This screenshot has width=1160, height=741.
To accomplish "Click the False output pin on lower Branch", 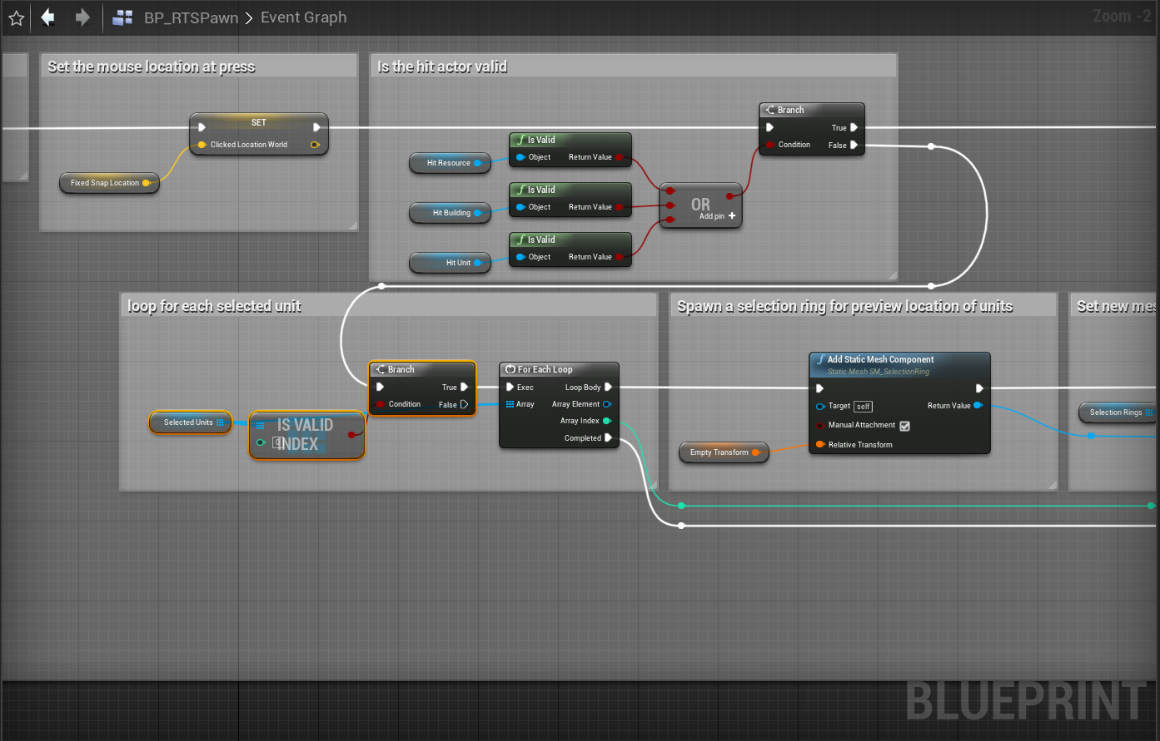I will [x=464, y=404].
